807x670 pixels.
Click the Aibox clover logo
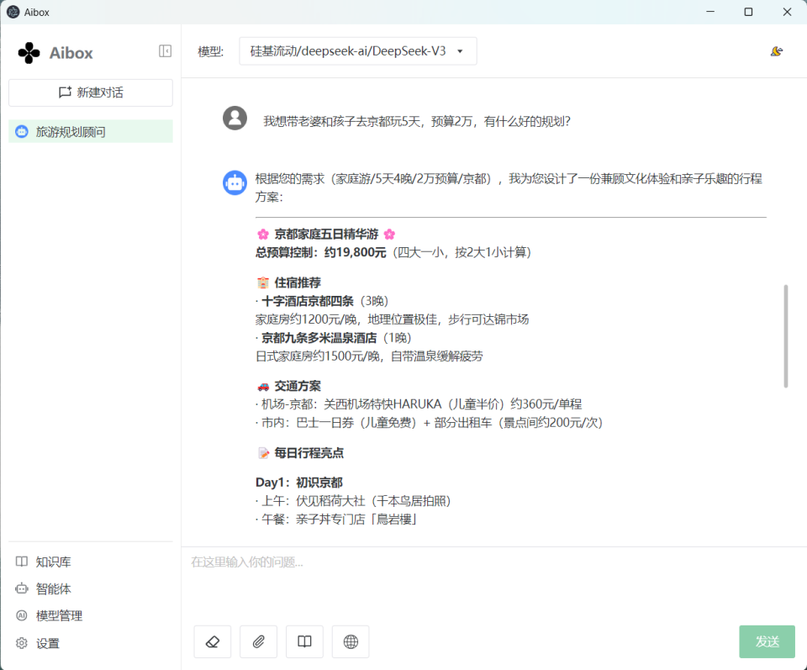tap(29, 52)
